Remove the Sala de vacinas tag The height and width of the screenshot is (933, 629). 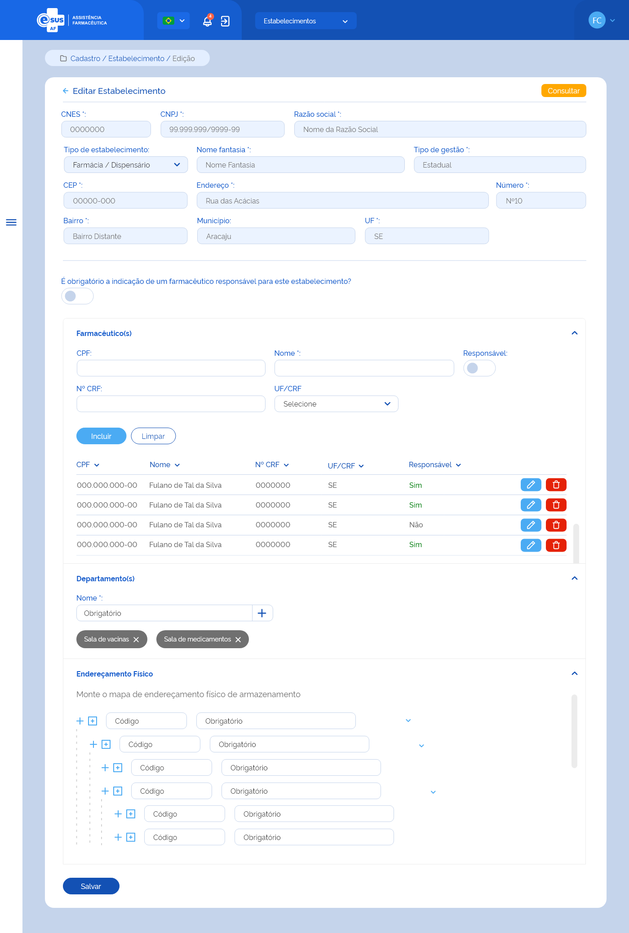click(x=136, y=640)
